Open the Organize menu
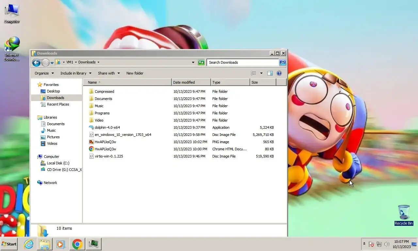The width and height of the screenshot is (418, 251). (x=44, y=73)
